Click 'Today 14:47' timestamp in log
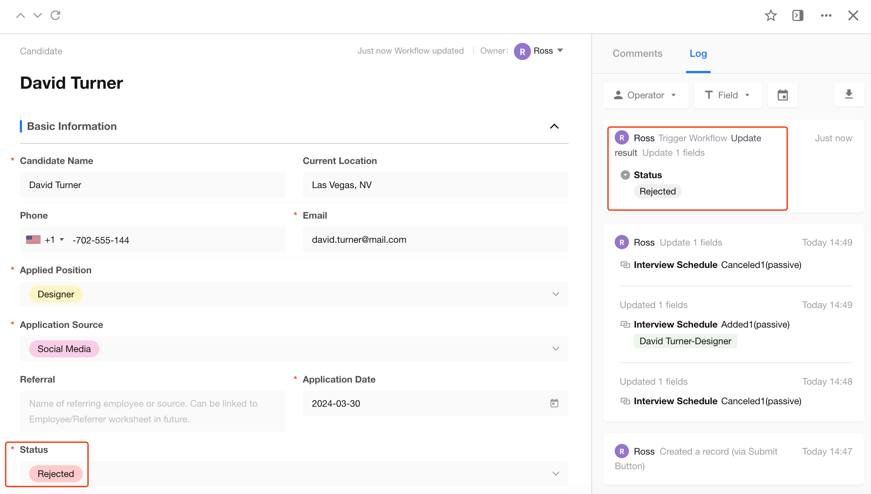 [827, 451]
